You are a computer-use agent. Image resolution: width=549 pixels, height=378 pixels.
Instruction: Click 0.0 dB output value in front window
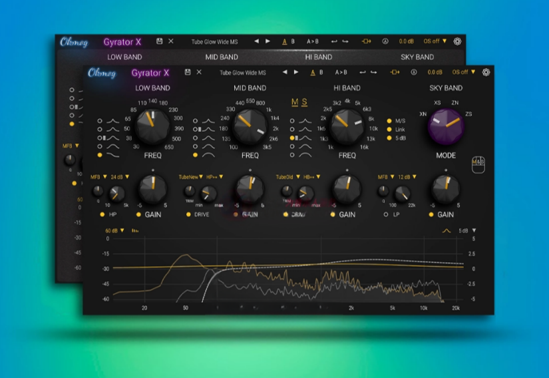click(435, 72)
